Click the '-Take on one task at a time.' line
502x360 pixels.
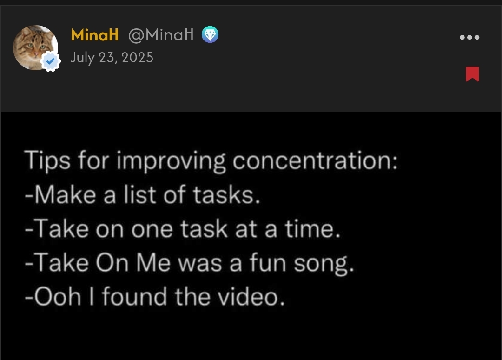183,229
